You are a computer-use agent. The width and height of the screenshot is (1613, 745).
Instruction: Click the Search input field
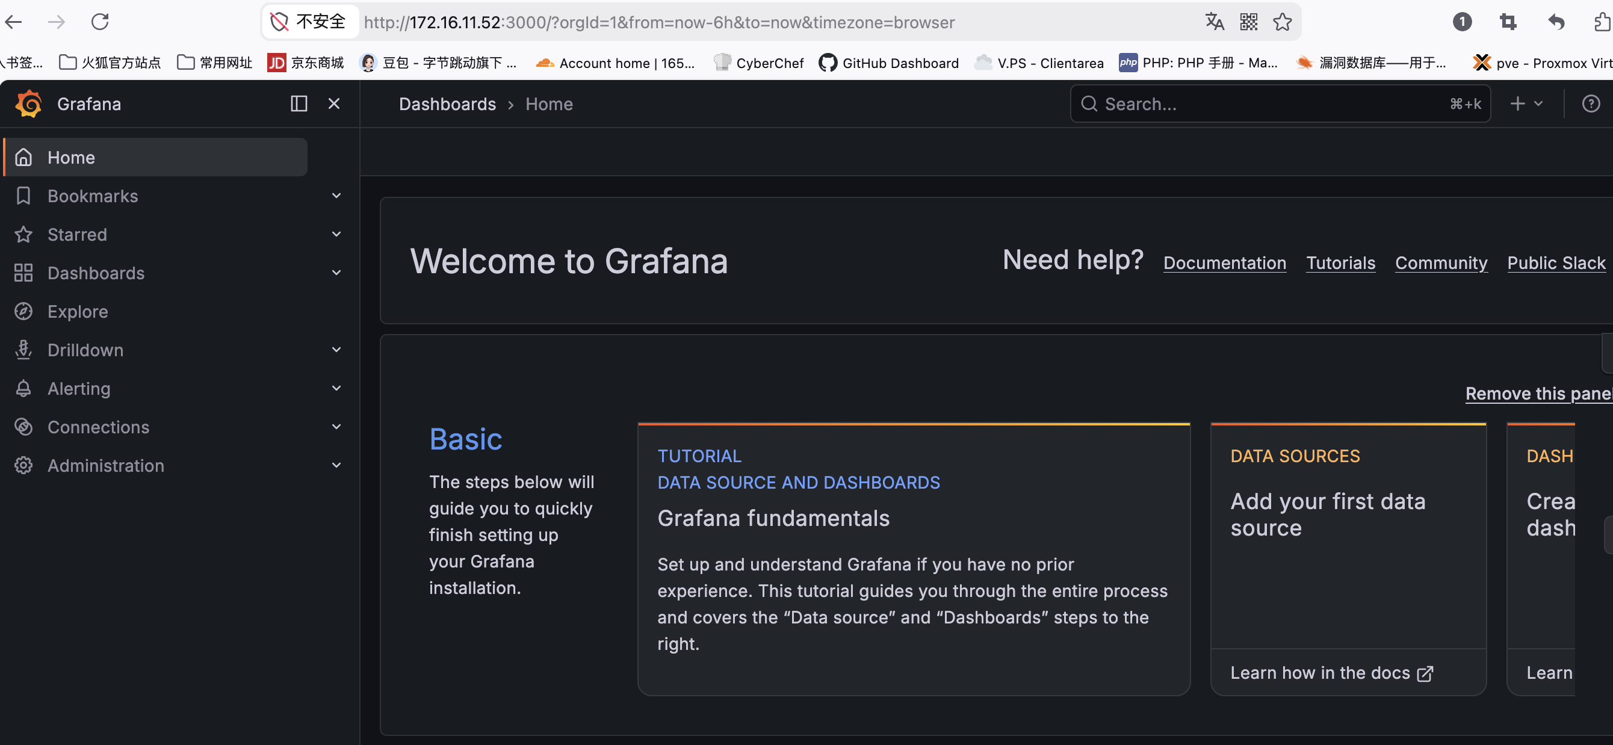(1271, 104)
